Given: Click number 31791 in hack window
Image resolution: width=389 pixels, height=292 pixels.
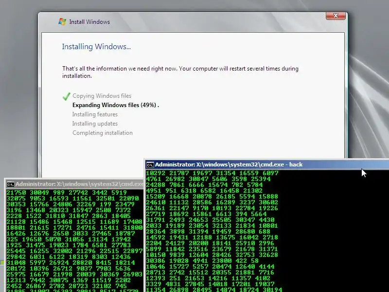Looking at the screenshot, I should click(155, 220).
